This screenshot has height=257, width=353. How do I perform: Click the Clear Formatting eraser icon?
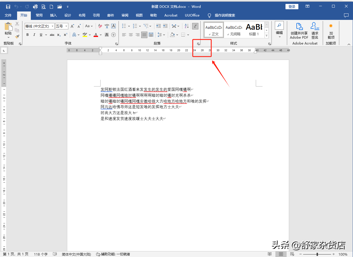100,26
